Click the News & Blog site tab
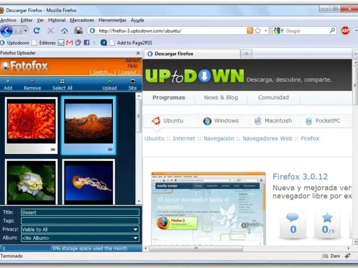Image resolution: width=358 pixels, height=268 pixels. 221,97
